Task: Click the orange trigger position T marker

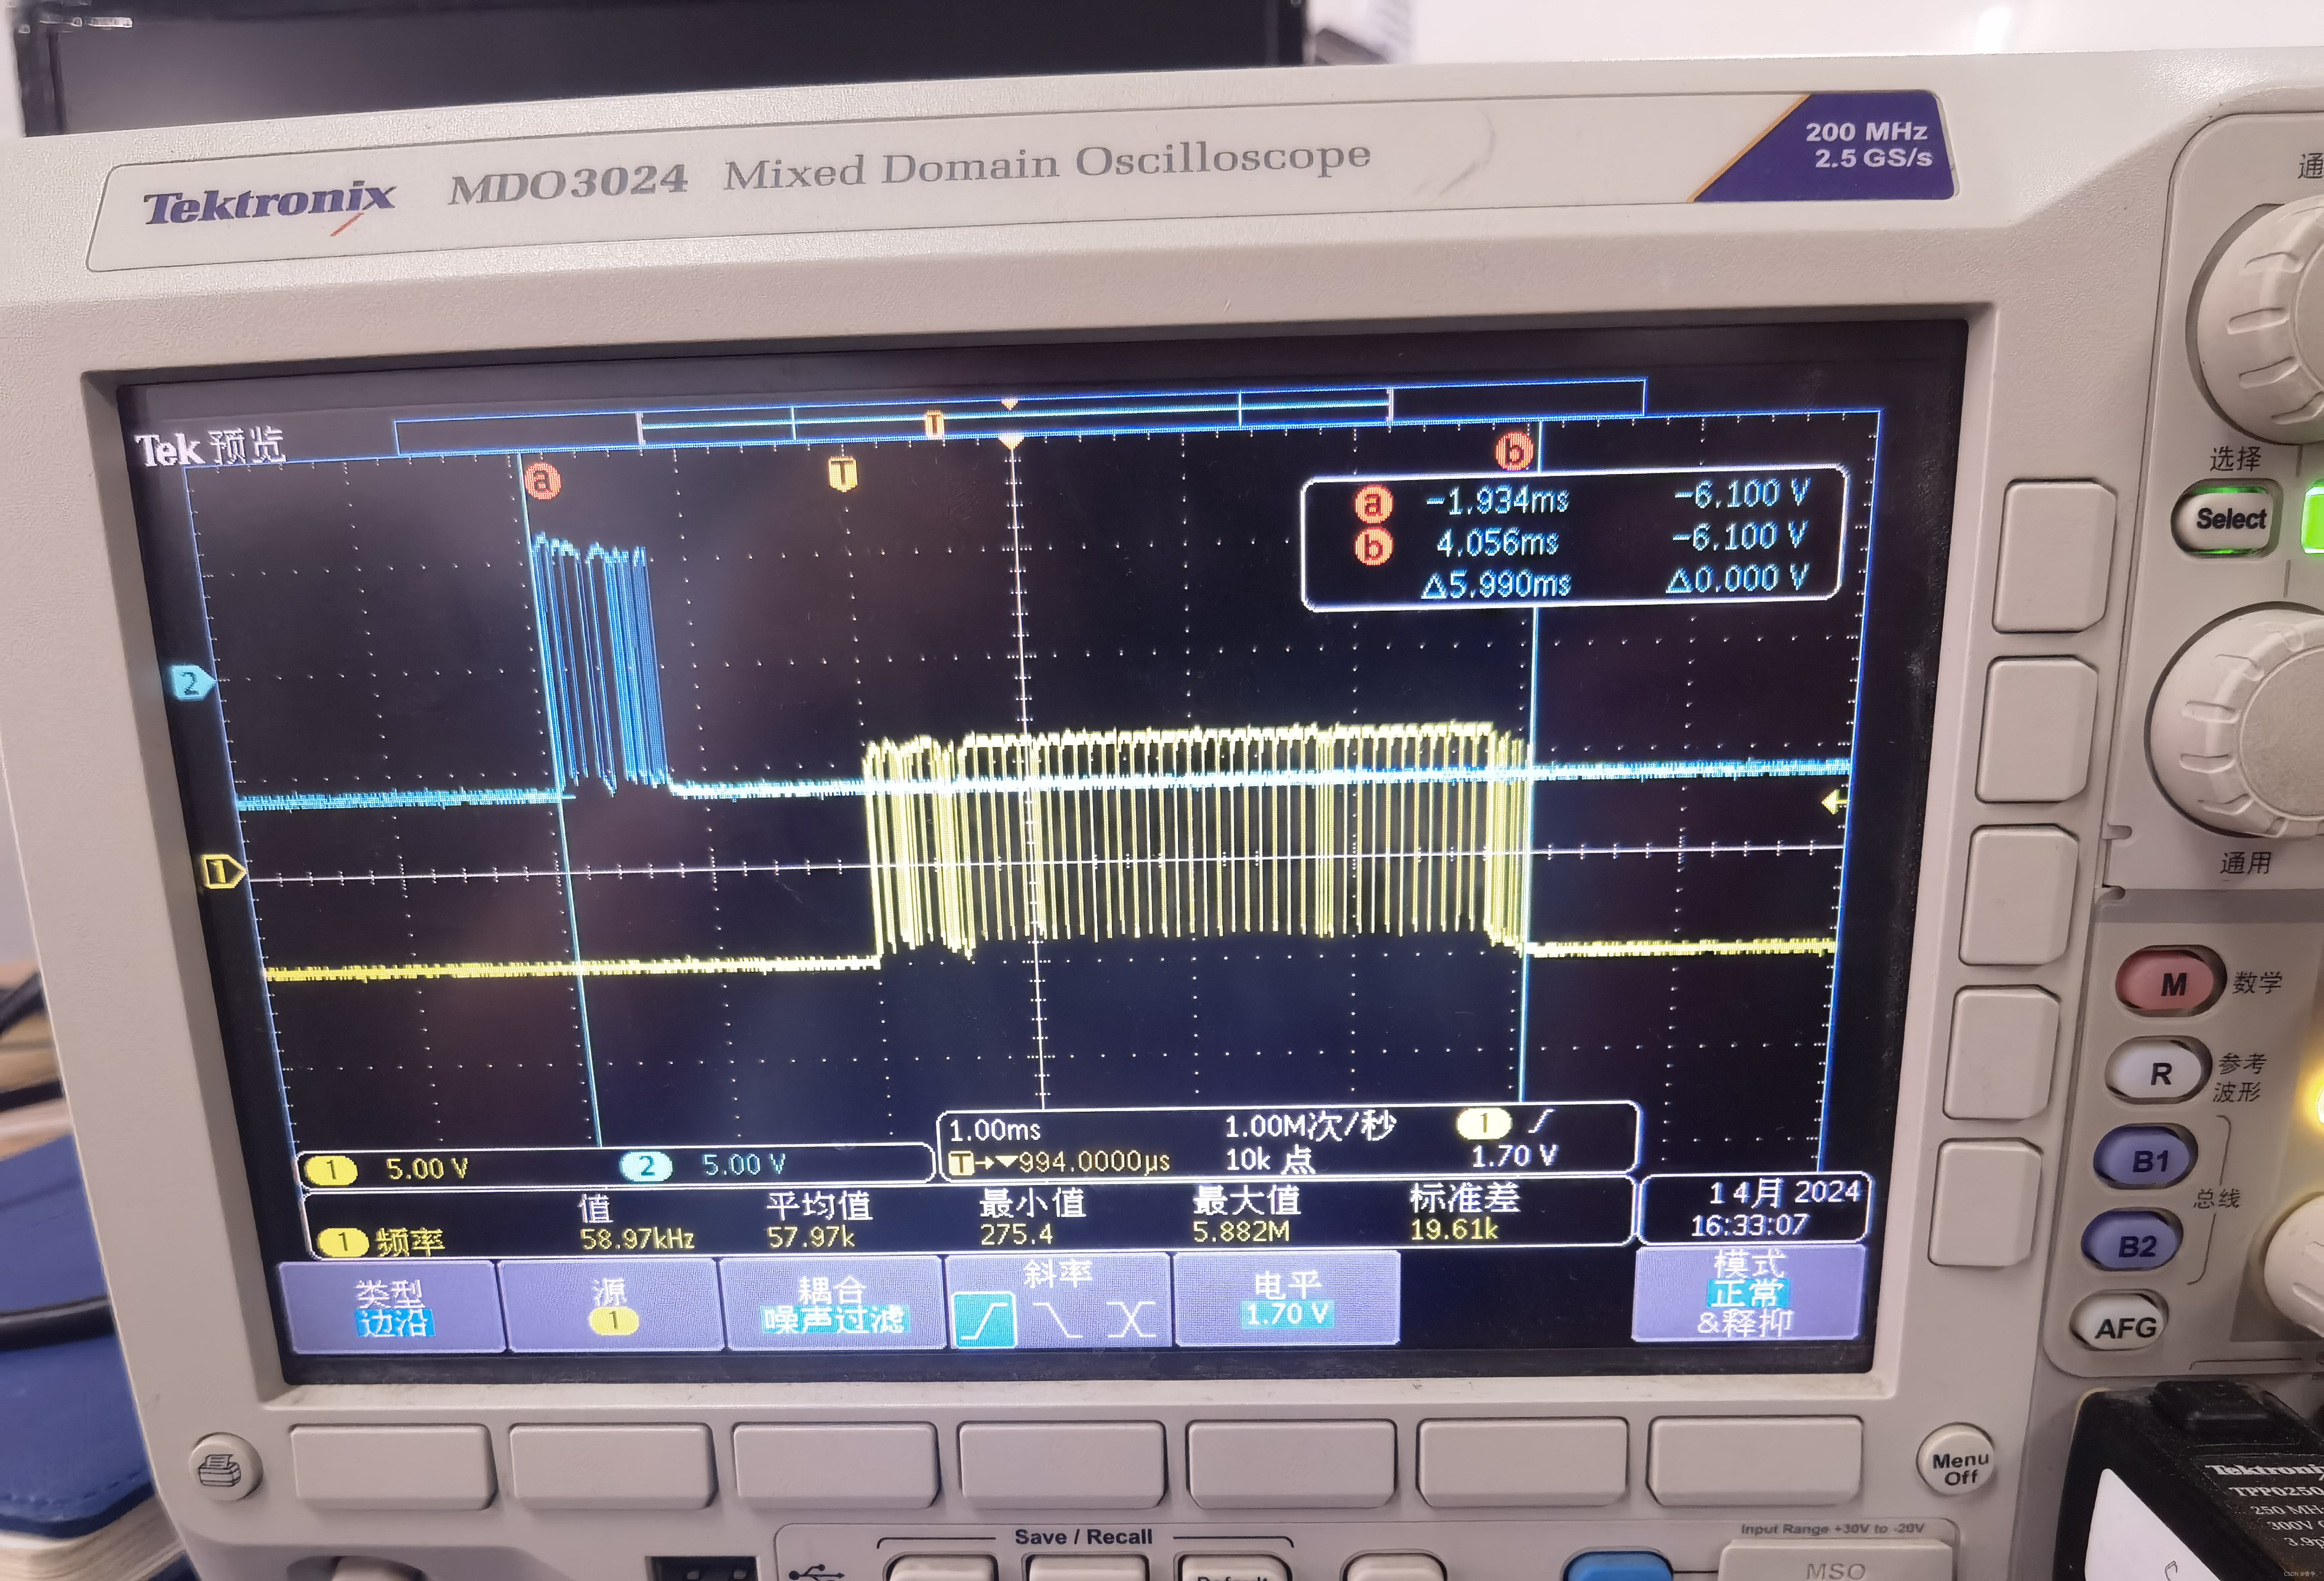Action: click(843, 473)
